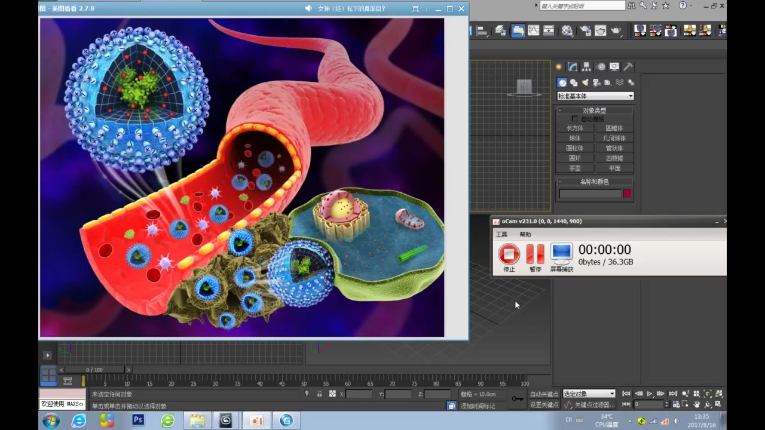Toggle the highlighted ribbon toolbar icon

pos(518,30)
